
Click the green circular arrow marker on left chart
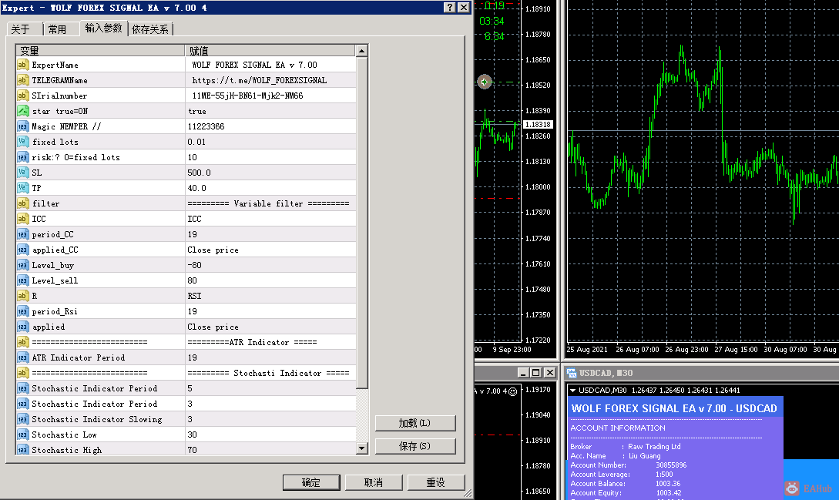tap(485, 82)
